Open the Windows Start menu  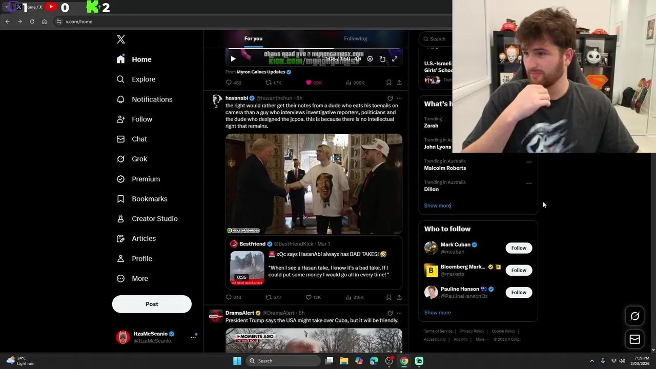(x=237, y=361)
